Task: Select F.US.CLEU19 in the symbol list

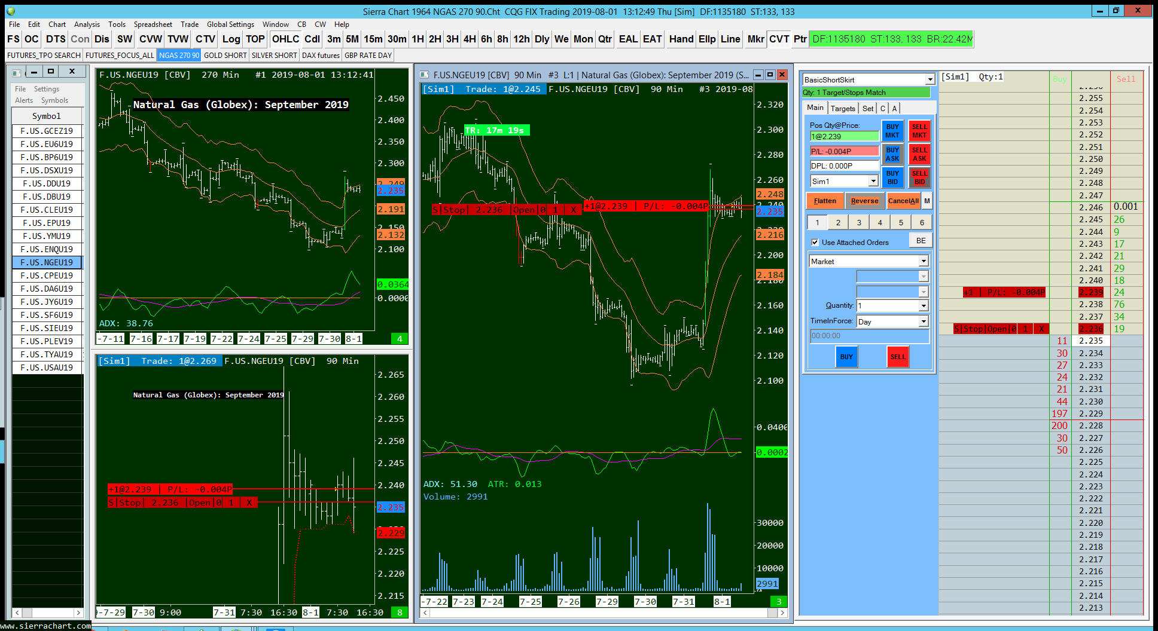Action: pyautogui.click(x=47, y=210)
